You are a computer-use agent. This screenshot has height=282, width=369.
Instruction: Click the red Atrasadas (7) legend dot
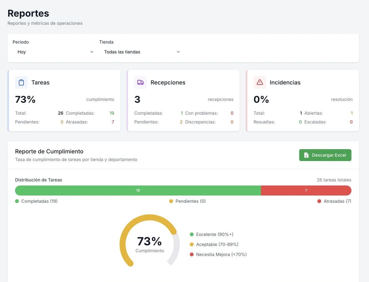tap(319, 201)
